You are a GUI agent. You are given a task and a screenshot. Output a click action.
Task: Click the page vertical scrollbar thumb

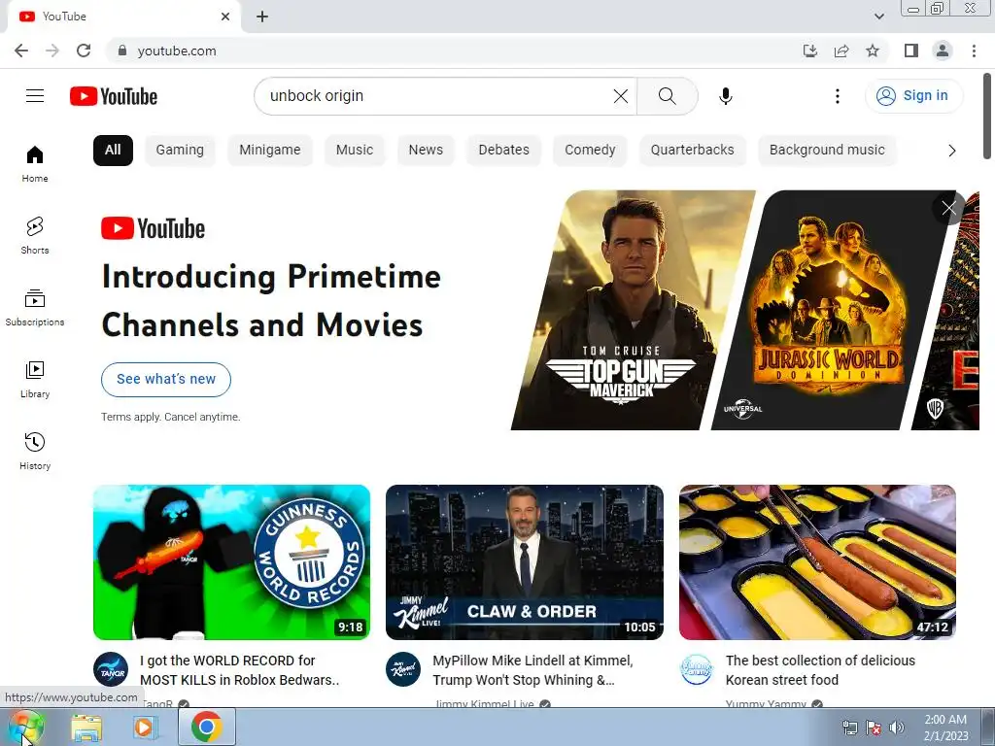tap(987, 117)
